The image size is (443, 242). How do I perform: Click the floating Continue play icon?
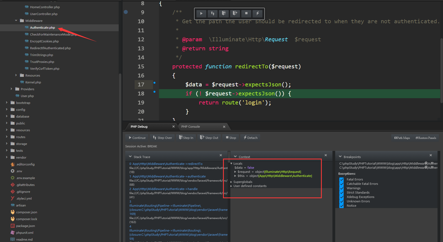[201, 13]
